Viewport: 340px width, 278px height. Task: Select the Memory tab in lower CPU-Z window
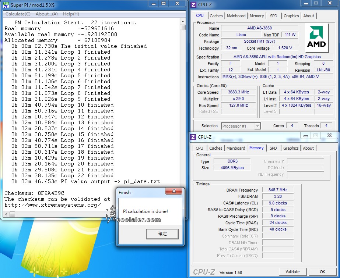click(256, 148)
